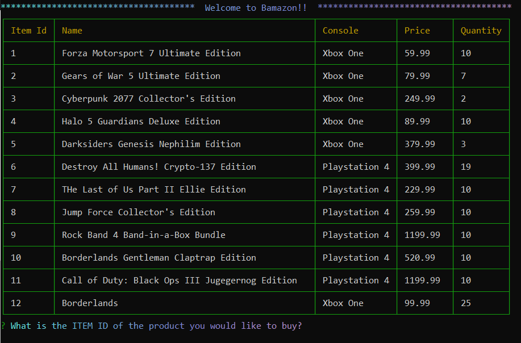Click 'Xbox One' console in the Forza row
521x343 pixels.
[343, 53]
